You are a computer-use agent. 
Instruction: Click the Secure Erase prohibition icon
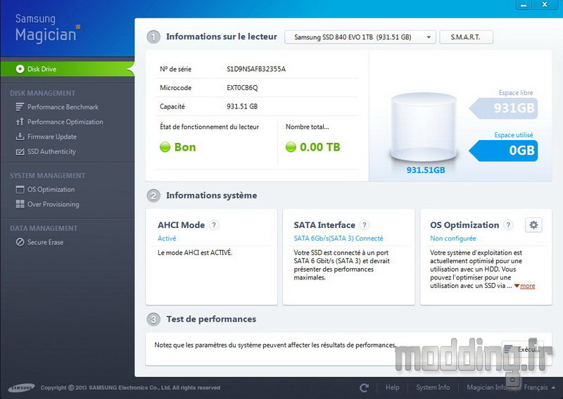(x=20, y=242)
